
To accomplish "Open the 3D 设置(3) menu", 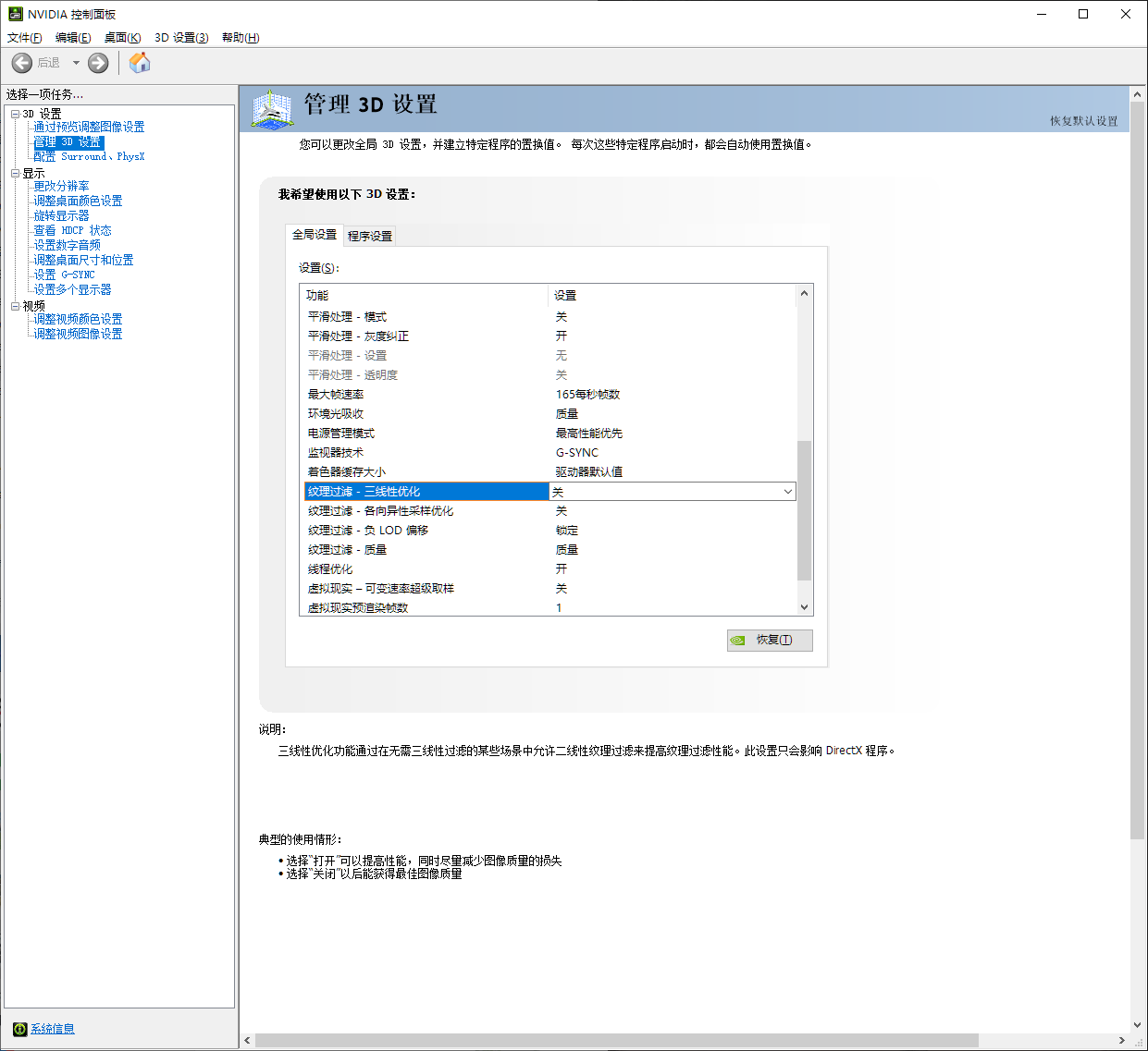I will point(181,38).
